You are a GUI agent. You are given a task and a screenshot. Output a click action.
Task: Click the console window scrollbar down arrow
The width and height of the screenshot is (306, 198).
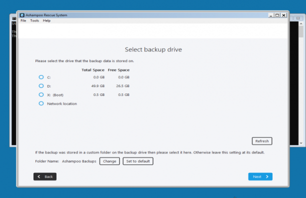(x=301, y=143)
